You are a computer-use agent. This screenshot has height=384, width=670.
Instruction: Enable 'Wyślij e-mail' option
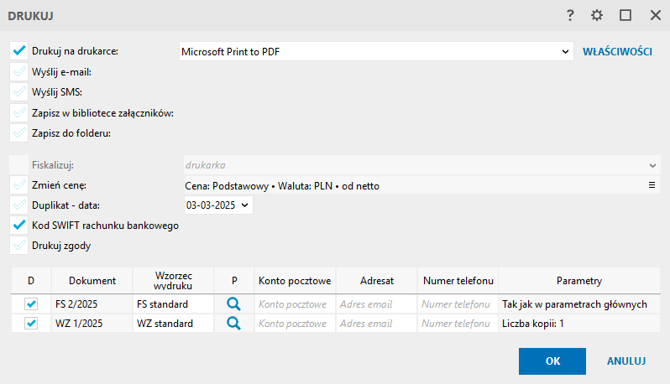[20, 72]
